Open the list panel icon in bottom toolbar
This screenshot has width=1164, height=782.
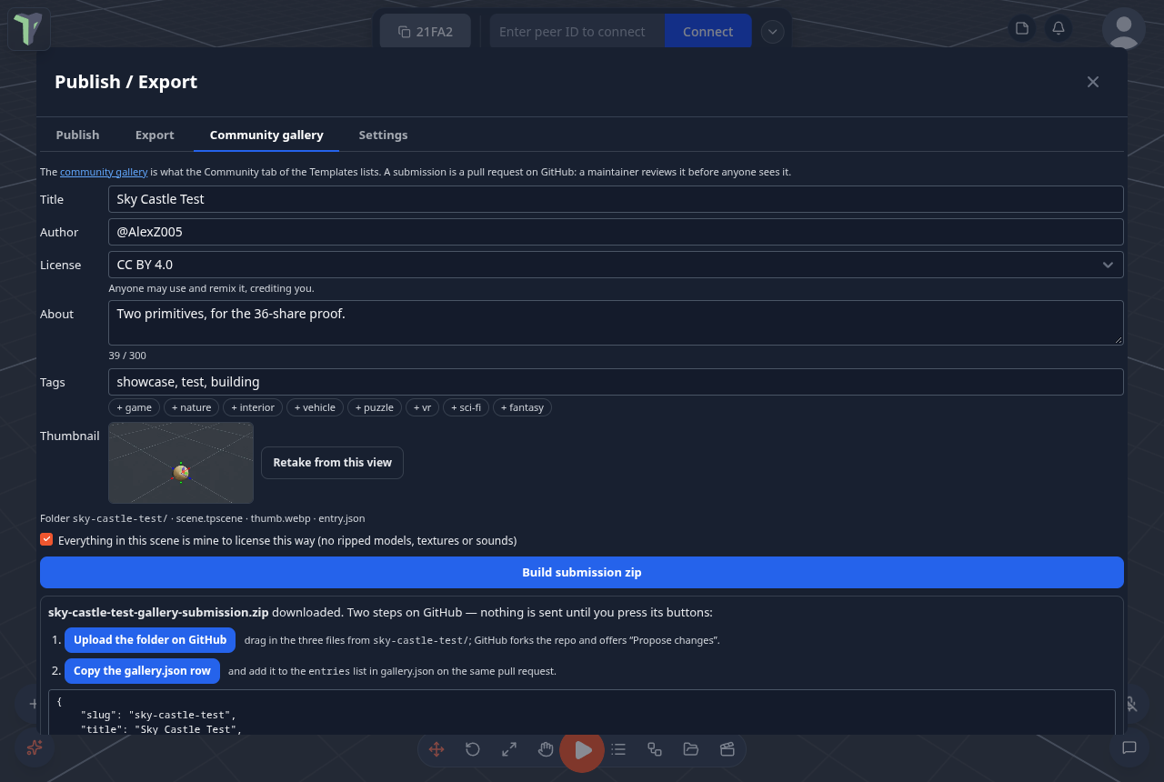[x=618, y=749]
